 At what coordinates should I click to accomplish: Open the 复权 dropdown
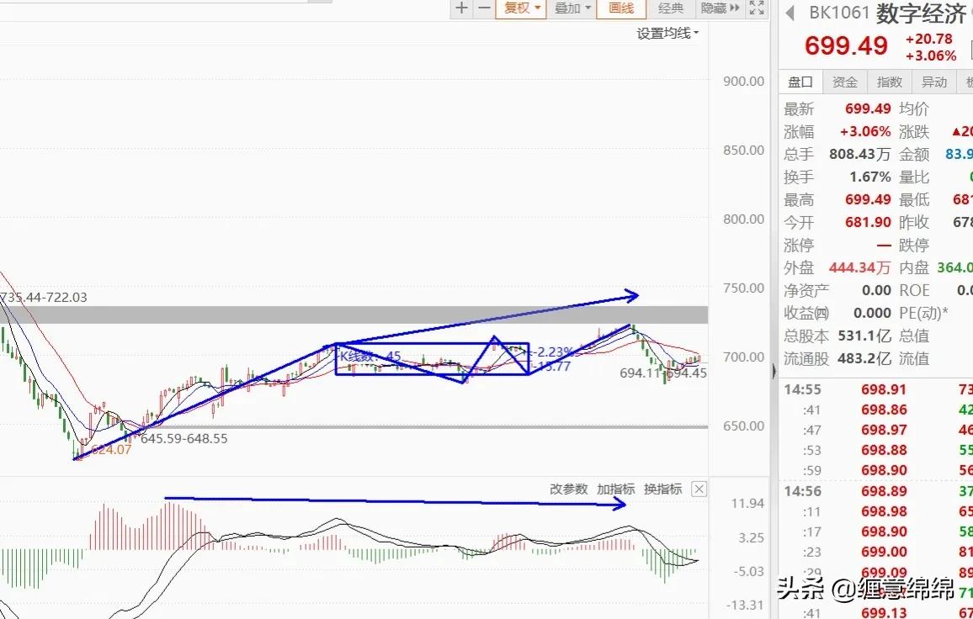point(521,8)
